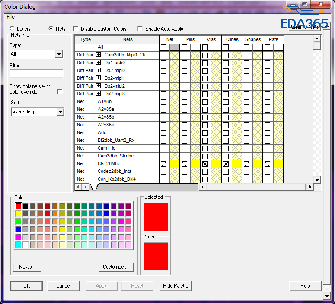The height and width of the screenshot is (304, 335).
Task: Click the yellow Net color cell for Clk_26Mhz
Action: pyautogui.click(x=175, y=164)
